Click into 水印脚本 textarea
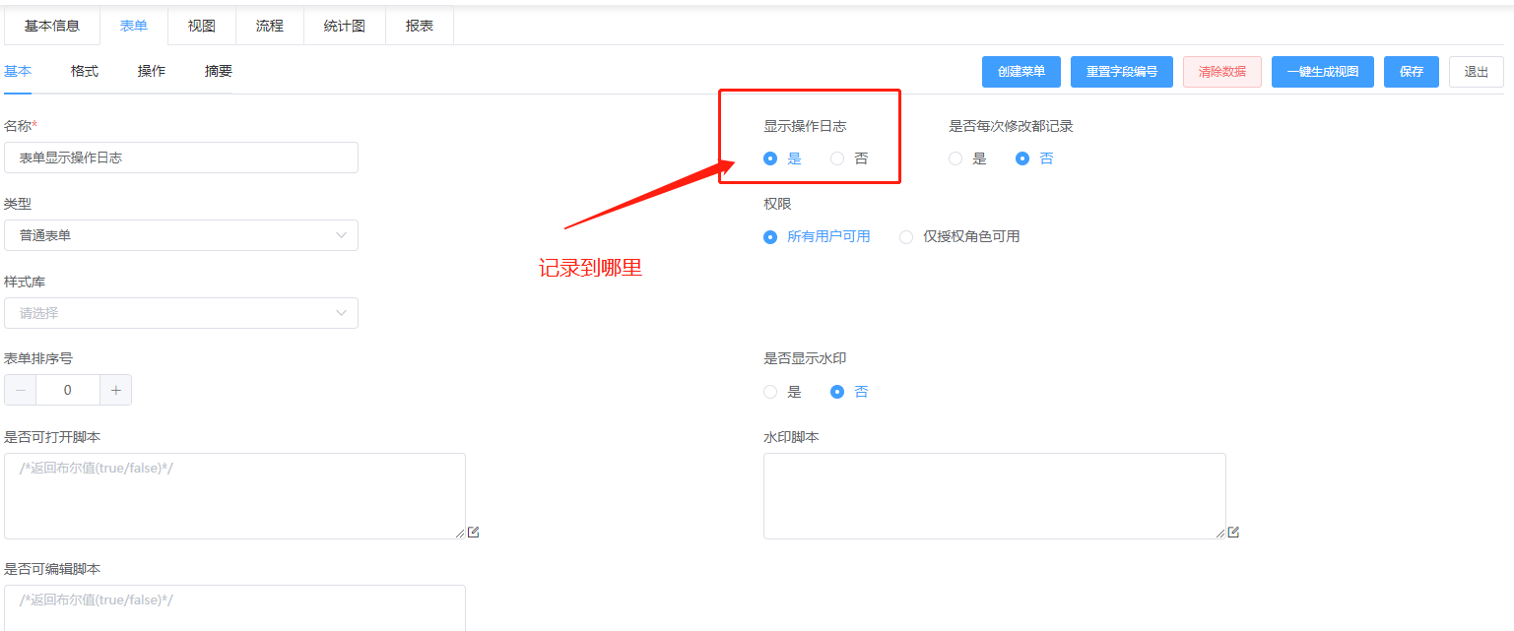This screenshot has height=631, width=1514. [995, 496]
